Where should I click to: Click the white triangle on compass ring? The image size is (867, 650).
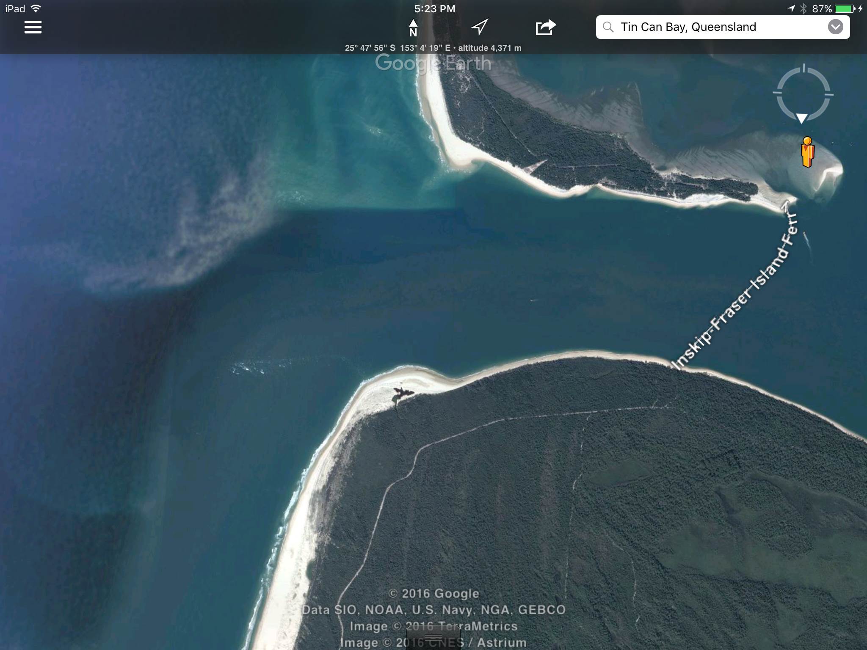801,118
